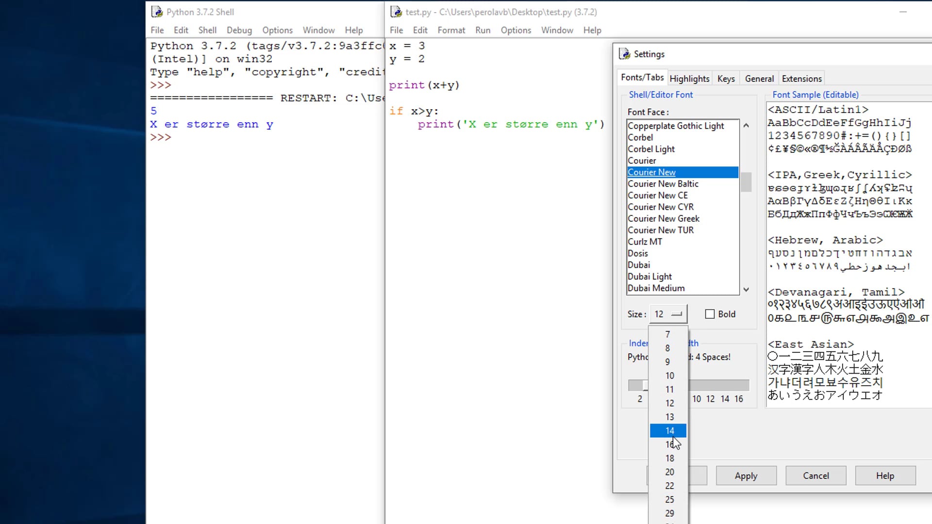Click the scroll-up arrow of the font list

746,125
